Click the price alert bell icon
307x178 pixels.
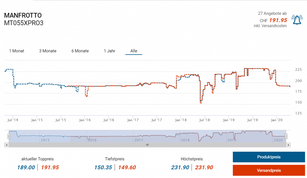pyautogui.click(x=297, y=20)
